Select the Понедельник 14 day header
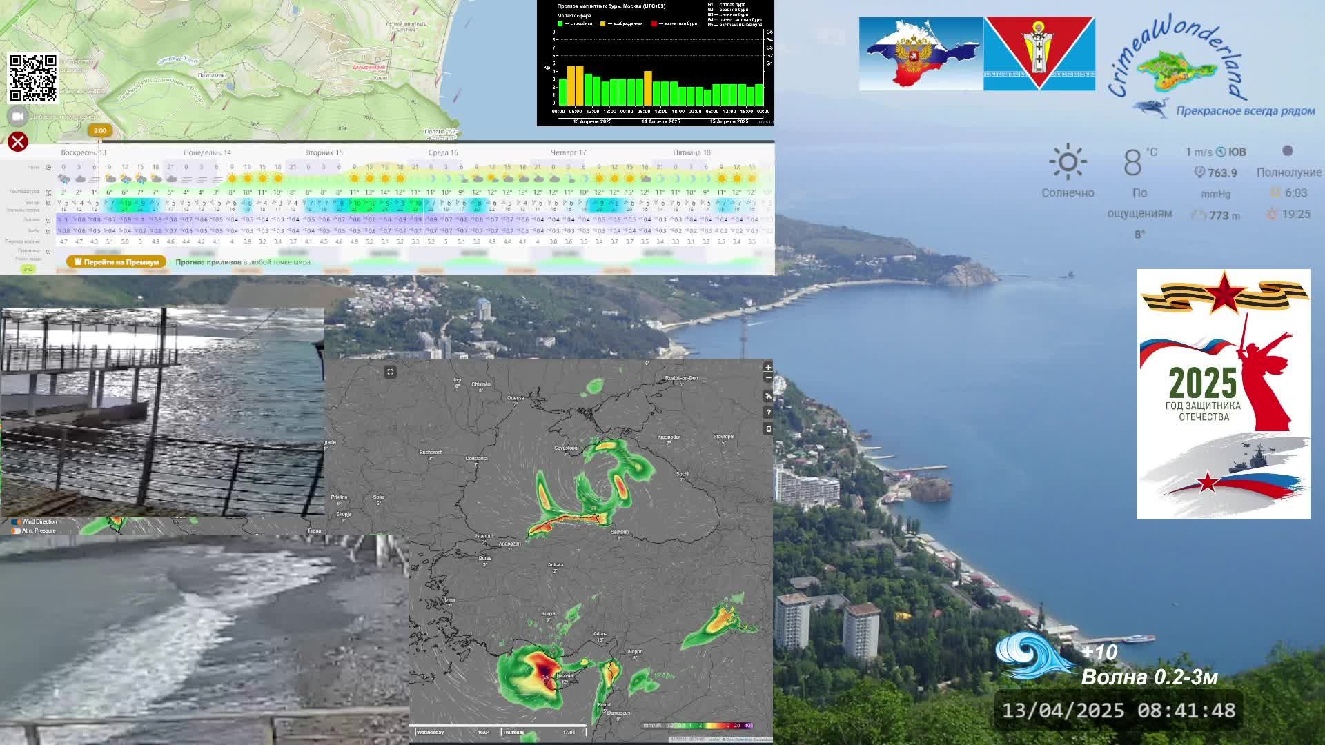 [207, 152]
